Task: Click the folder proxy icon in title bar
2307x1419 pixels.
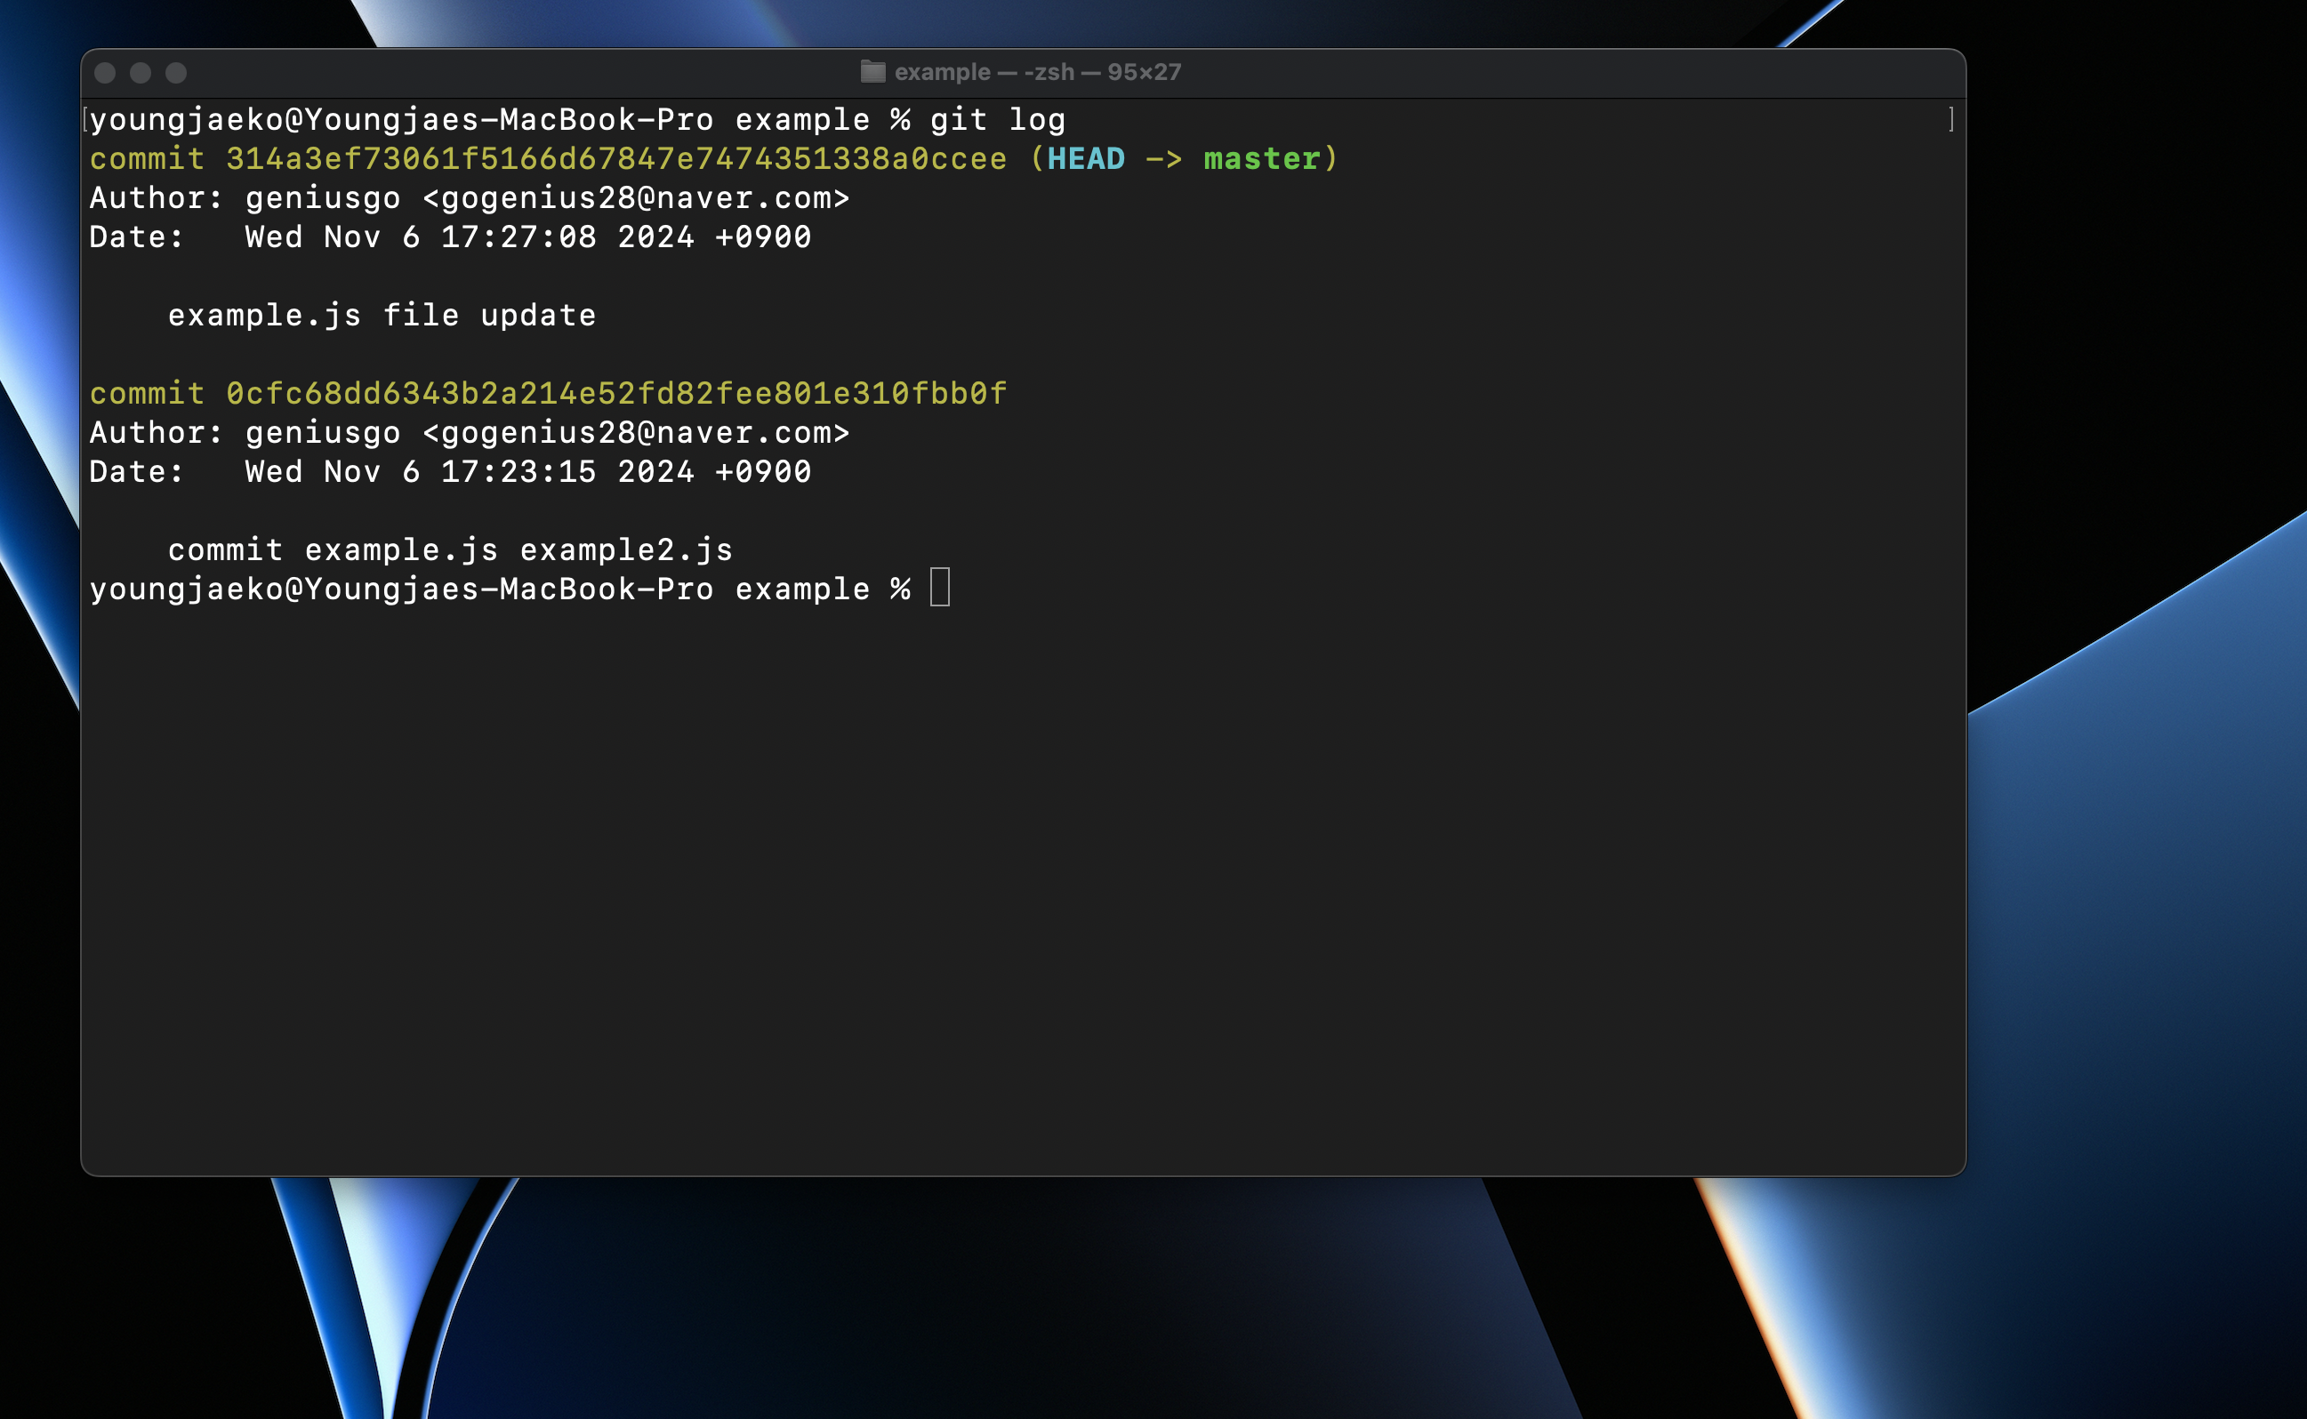Action: tap(872, 72)
